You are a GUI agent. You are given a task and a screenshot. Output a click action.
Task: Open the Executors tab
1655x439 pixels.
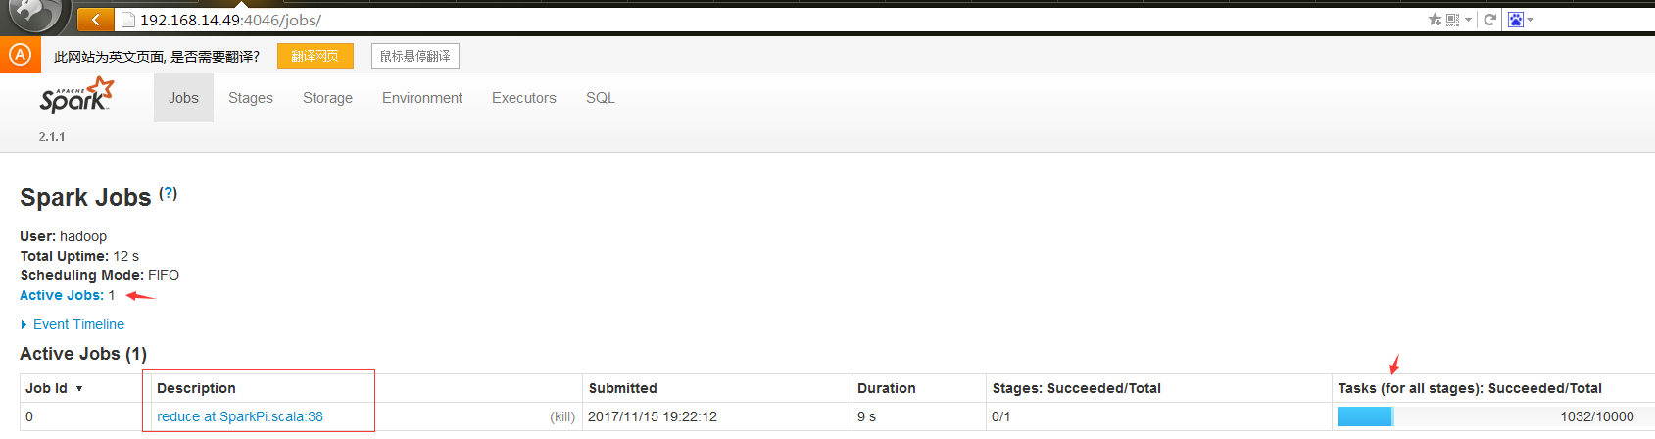click(524, 98)
